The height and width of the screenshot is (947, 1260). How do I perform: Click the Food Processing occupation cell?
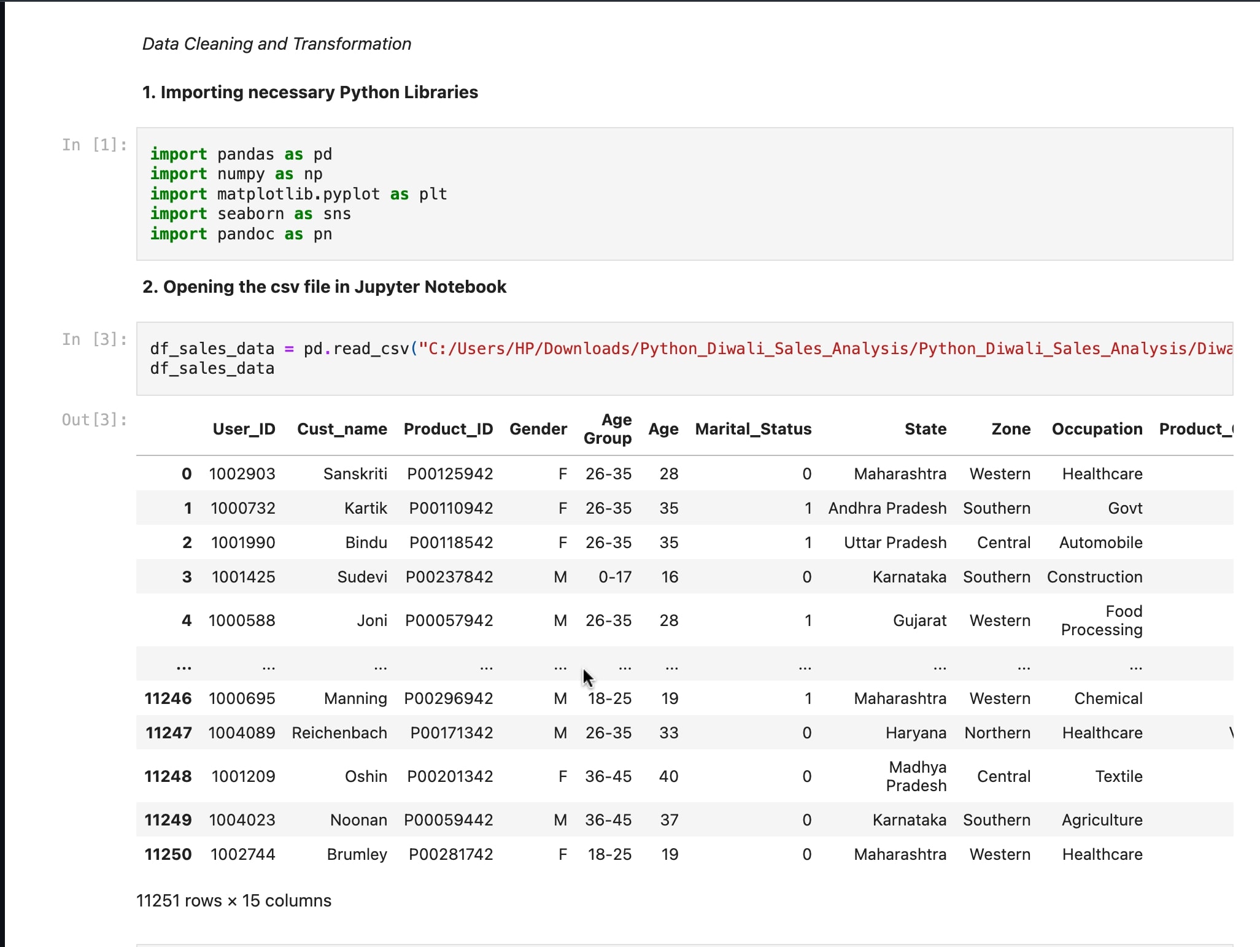1101,620
